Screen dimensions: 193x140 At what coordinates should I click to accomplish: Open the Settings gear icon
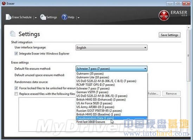[x=43, y=17]
